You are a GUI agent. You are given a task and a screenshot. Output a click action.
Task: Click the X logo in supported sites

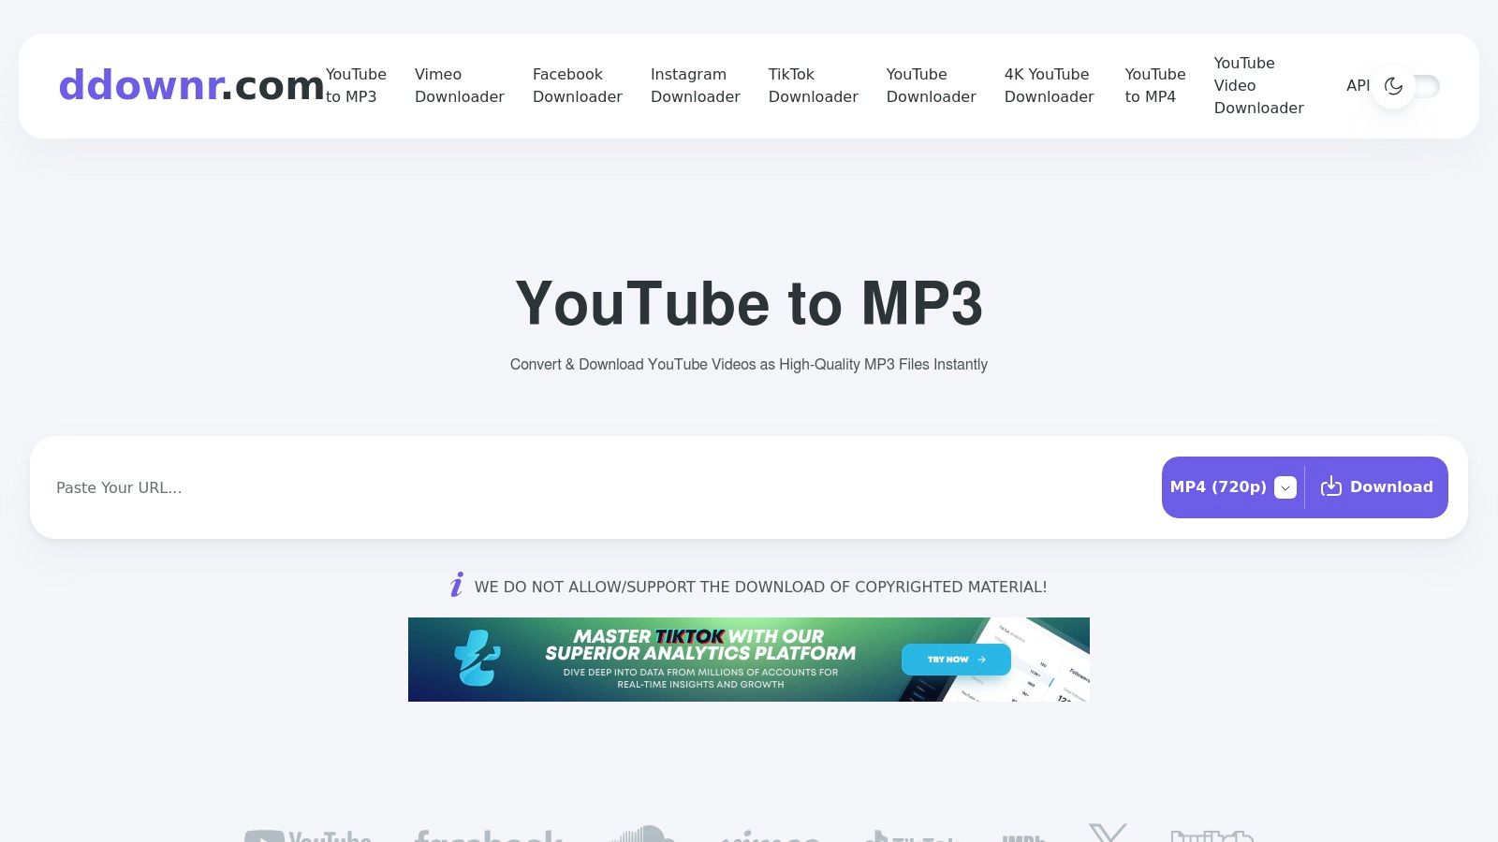pyautogui.click(x=1108, y=833)
